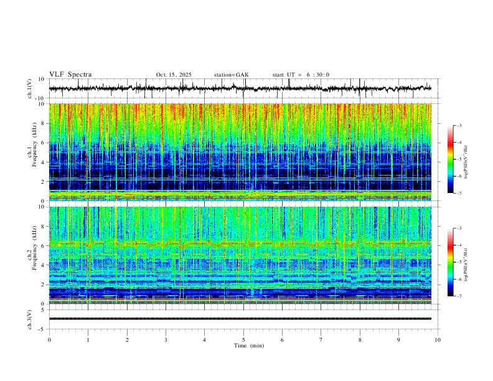Viewport: 493px width, 381px height.
Task: Click the "ch.1(V)" waveform axis label
Action: point(30,88)
